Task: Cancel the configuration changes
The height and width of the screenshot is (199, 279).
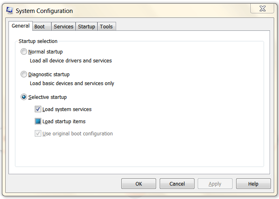Action: pyautogui.click(x=177, y=184)
